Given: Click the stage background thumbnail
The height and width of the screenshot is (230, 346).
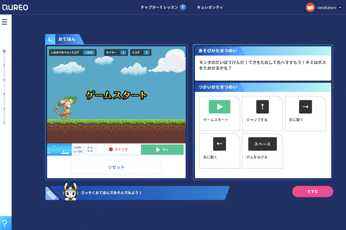Looking at the screenshot, I should pyautogui.click(x=59, y=149).
